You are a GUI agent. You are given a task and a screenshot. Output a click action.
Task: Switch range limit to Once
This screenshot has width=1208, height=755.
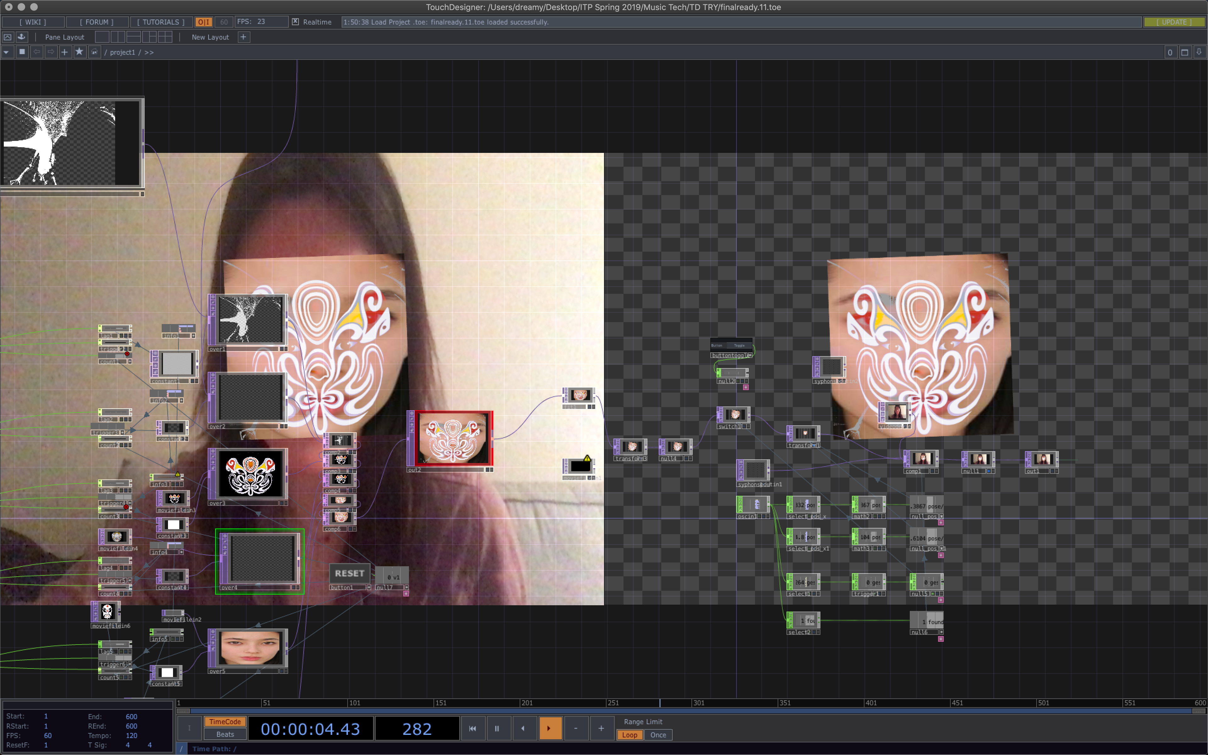(x=658, y=735)
